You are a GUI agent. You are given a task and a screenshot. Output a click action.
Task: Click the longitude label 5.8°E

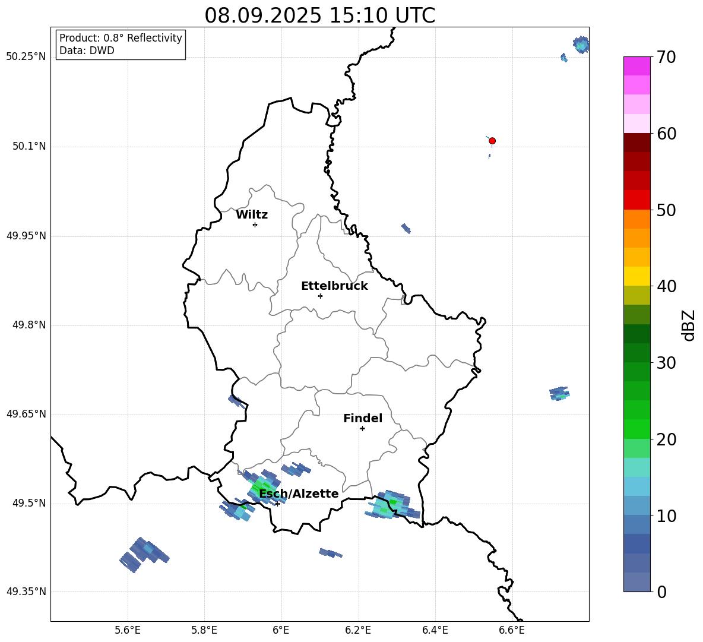(204, 631)
